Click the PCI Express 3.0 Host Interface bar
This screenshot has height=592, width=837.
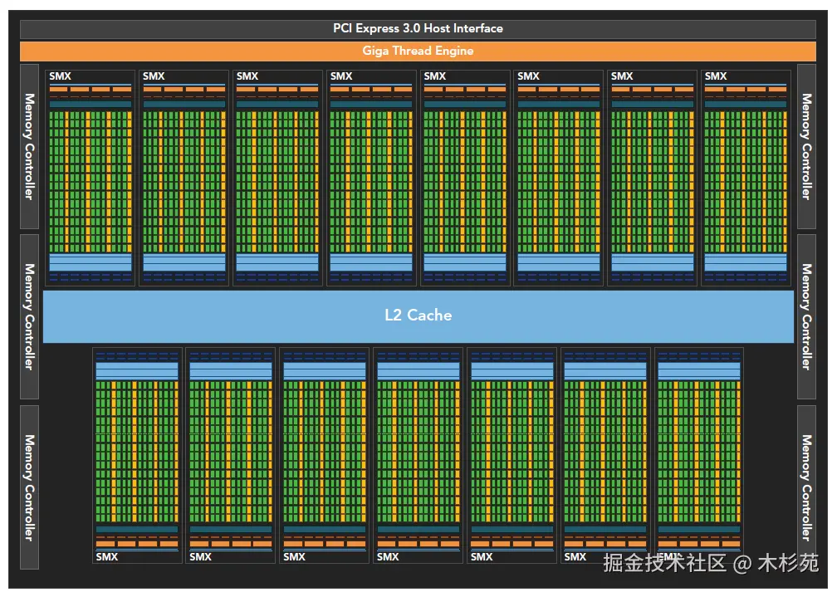click(418, 29)
